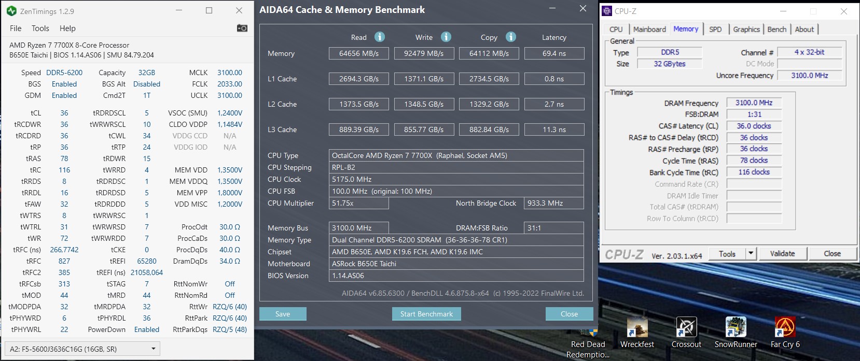This screenshot has width=860, height=361.
Task: Click the Close button in AIDA64 benchmark
Action: point(569,314)
